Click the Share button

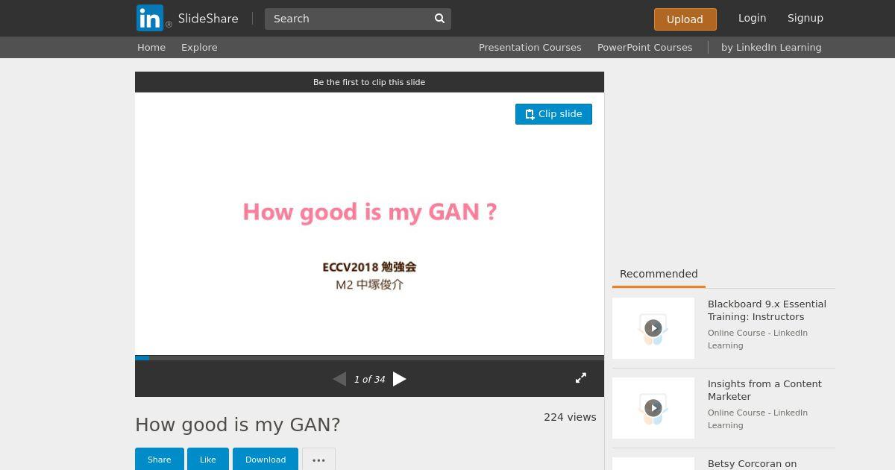coord(159,460)
